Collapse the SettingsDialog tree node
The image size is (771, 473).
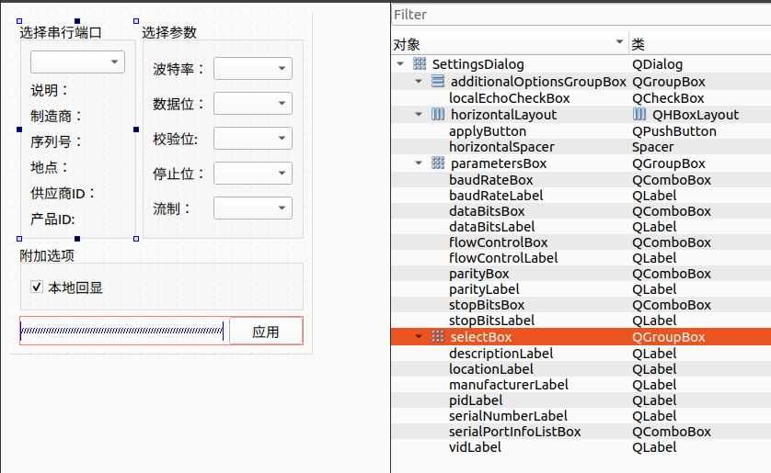click(400, 63)
